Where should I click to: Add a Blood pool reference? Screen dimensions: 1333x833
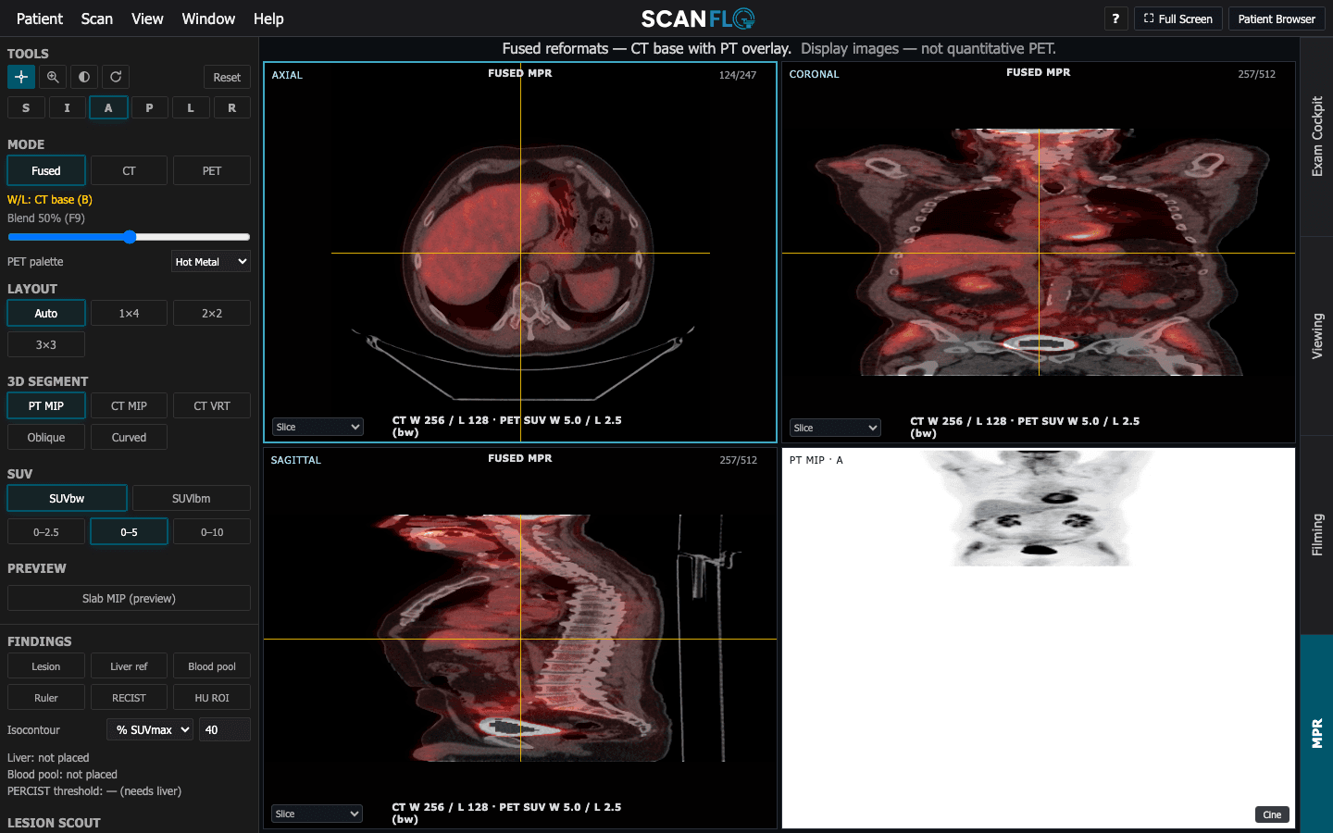tap(212, 666)
